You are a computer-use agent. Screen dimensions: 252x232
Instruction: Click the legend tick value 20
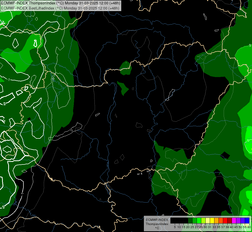click(188, 227)
